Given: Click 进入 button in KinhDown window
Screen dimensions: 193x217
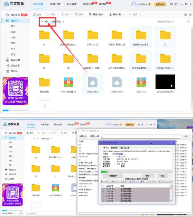Looking at the screenshot, I should coord(186,136).
